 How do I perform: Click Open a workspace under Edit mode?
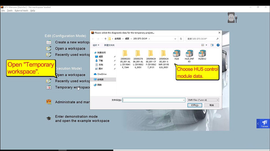pyautogui.click(x=70, y=48)
